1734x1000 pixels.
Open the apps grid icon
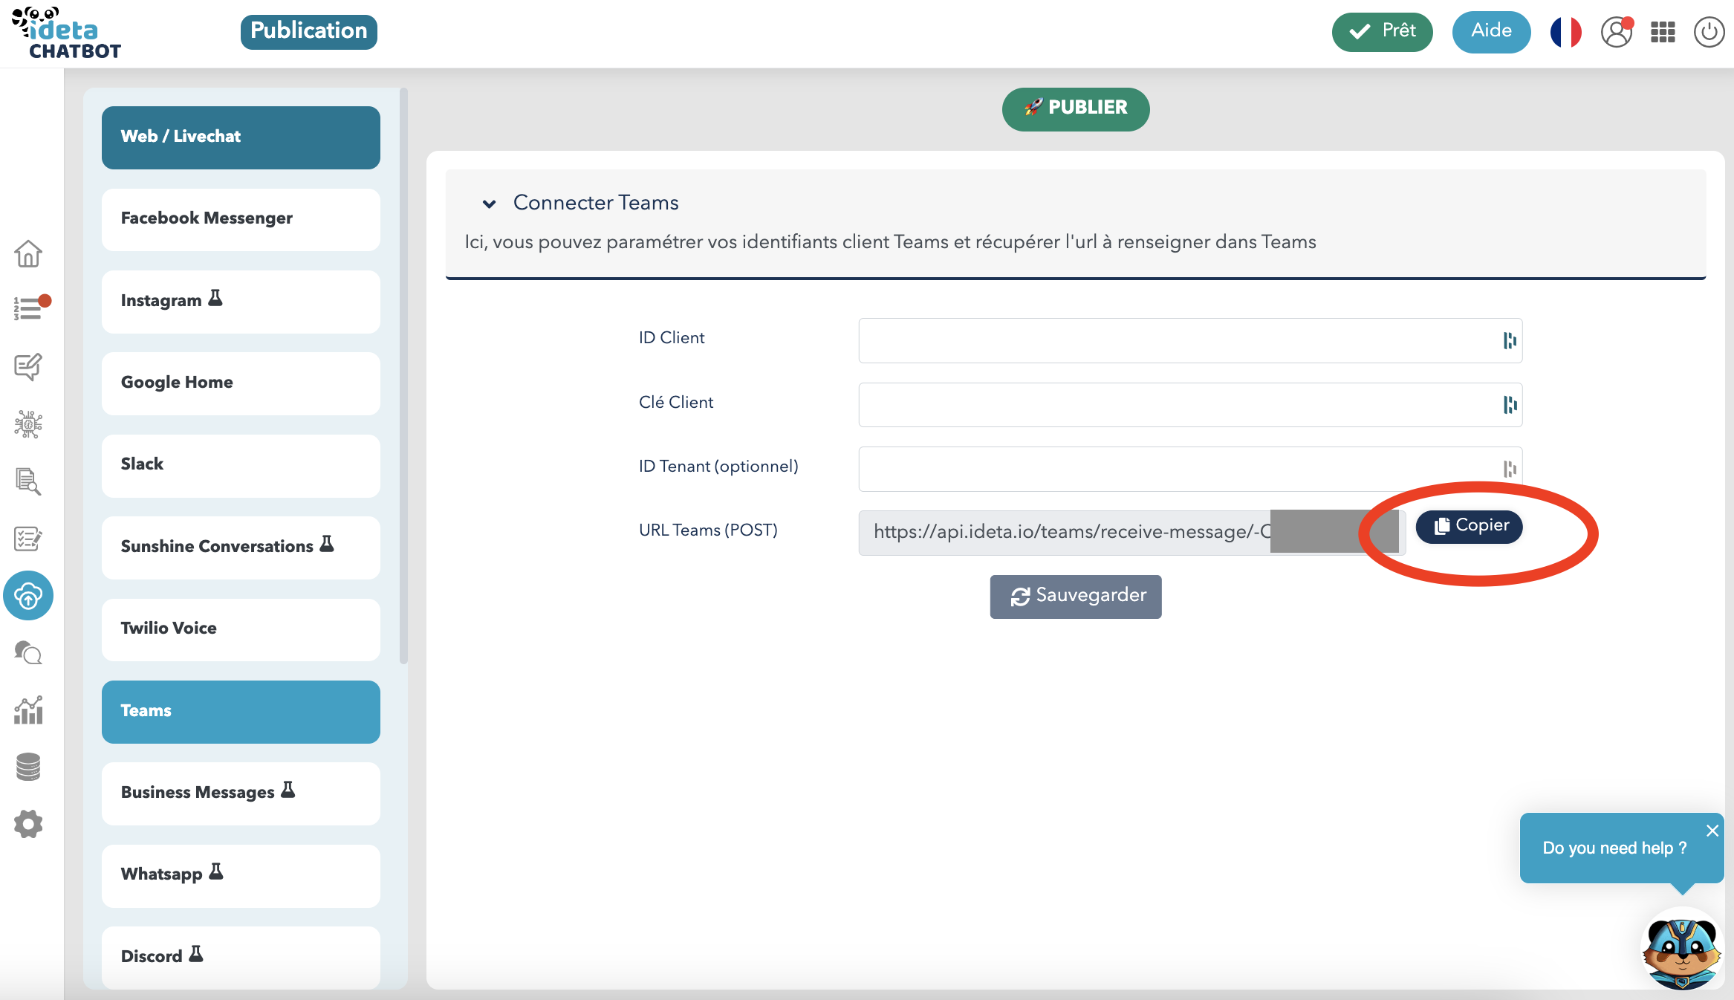(1662, 32)
